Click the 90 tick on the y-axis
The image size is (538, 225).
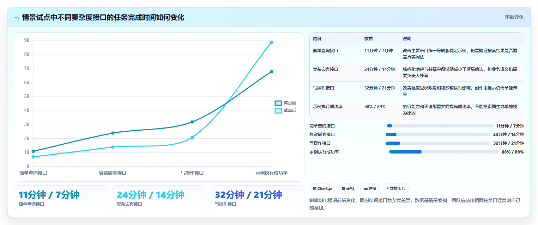pyautogui.click(x=27, y=40)
